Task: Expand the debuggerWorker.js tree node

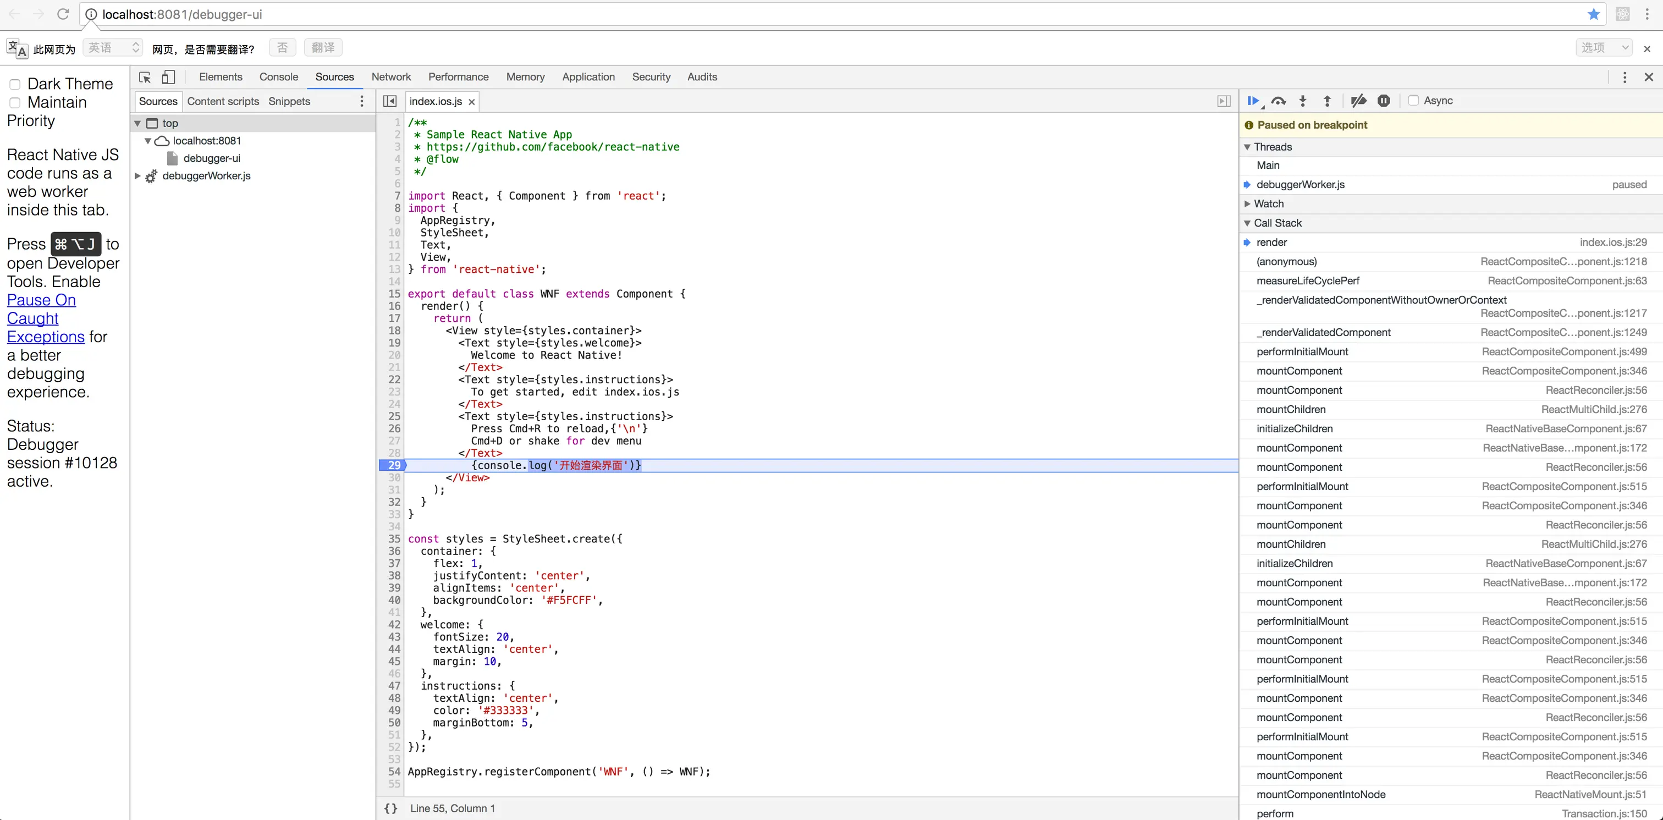Action: (137, 175)
